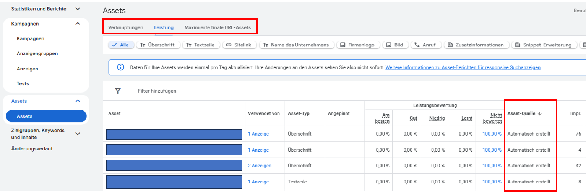Viewport: 586px width, 193px height.
Task: Switch to the Leistung tab
Action: tap(164, 27)
